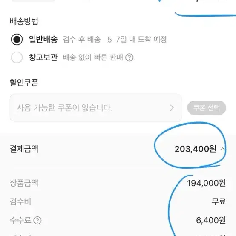The height and width of the screenshot is (236, 236).
Task: Click the arrow inside the coupon field
Action: point(172,108)
